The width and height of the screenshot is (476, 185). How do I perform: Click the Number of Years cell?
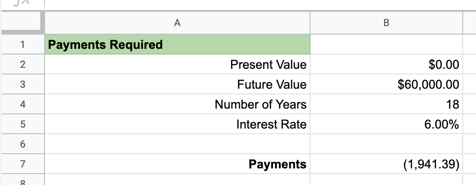[177, 104]
